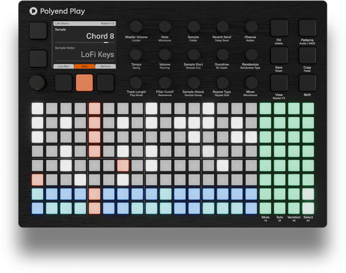Toggle the orange pad starting grid row six
Screen dimensions: 346x273
38,180
